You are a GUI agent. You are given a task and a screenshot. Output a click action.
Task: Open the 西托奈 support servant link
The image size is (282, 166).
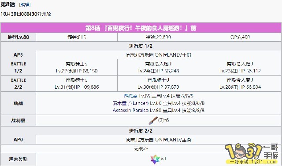point(130,96)
